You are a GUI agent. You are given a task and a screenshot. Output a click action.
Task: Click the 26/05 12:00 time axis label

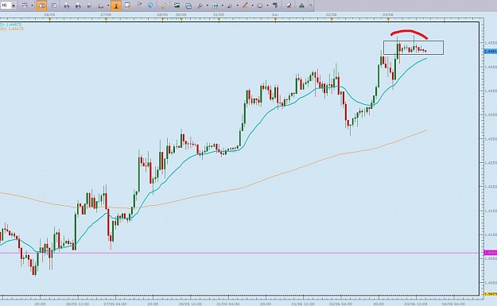(77, 304)
